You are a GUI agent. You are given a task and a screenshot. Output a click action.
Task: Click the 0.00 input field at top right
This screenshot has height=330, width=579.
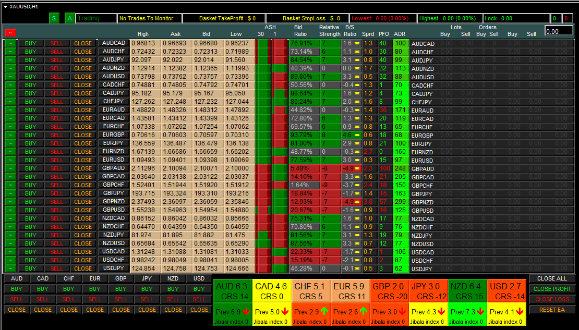(x=559, y=31)
